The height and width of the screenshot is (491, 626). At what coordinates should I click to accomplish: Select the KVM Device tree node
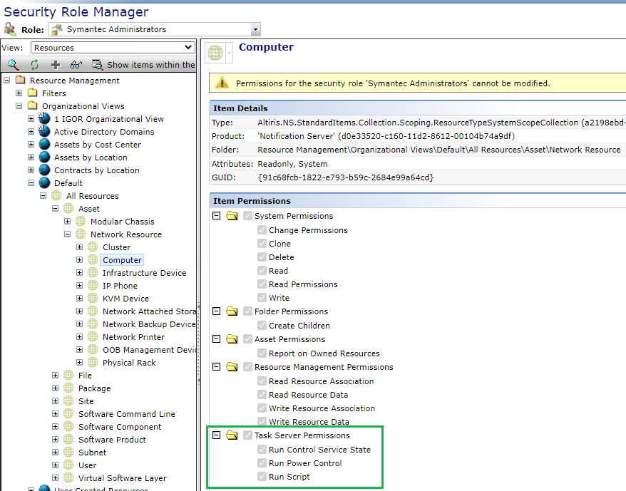(x=125, y=299)
